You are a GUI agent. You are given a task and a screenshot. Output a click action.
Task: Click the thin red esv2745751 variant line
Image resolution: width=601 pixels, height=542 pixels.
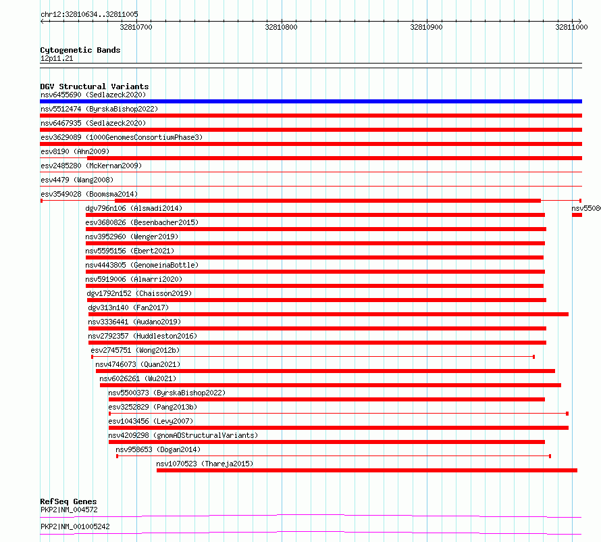(313, 357)
